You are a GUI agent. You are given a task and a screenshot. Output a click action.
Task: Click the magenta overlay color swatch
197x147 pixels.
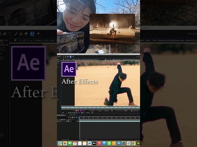coord(81,111)
